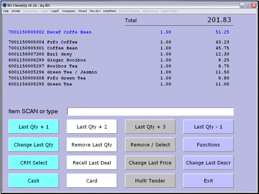Image resolution: width=259 pixels, height=194 pixels.
Task: Choose the Cash payment button
Action: (x=34, y=181)
